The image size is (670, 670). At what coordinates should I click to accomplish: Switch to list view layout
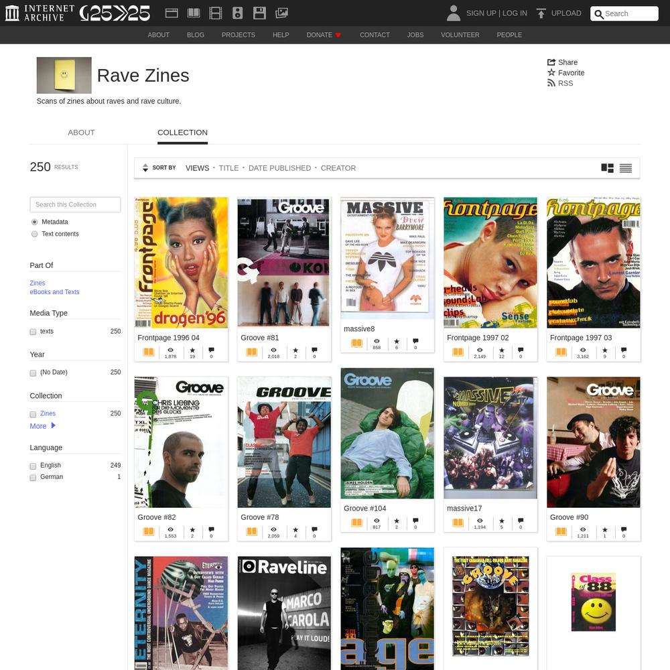pos(626,168)
